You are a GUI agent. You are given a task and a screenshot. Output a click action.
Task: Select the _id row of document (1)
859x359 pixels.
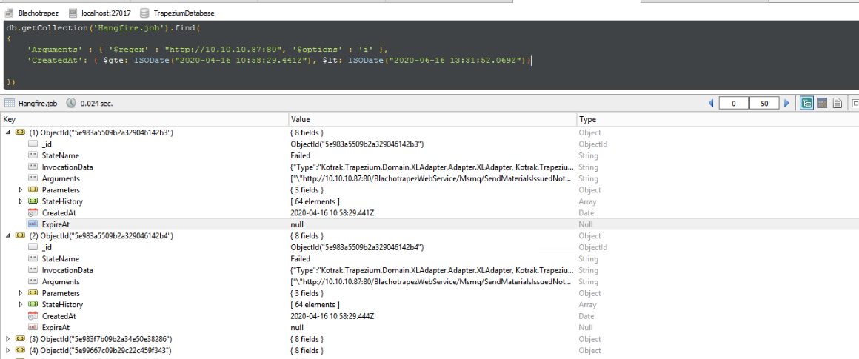click(429, 144)
